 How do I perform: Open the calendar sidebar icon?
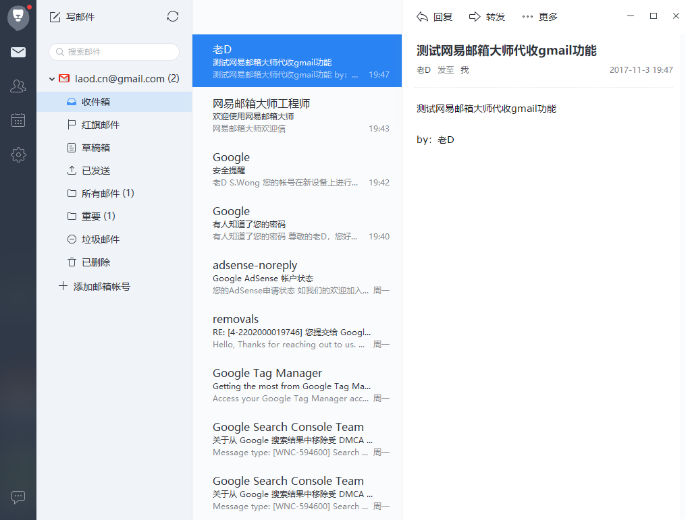click(x=18, y=120)
